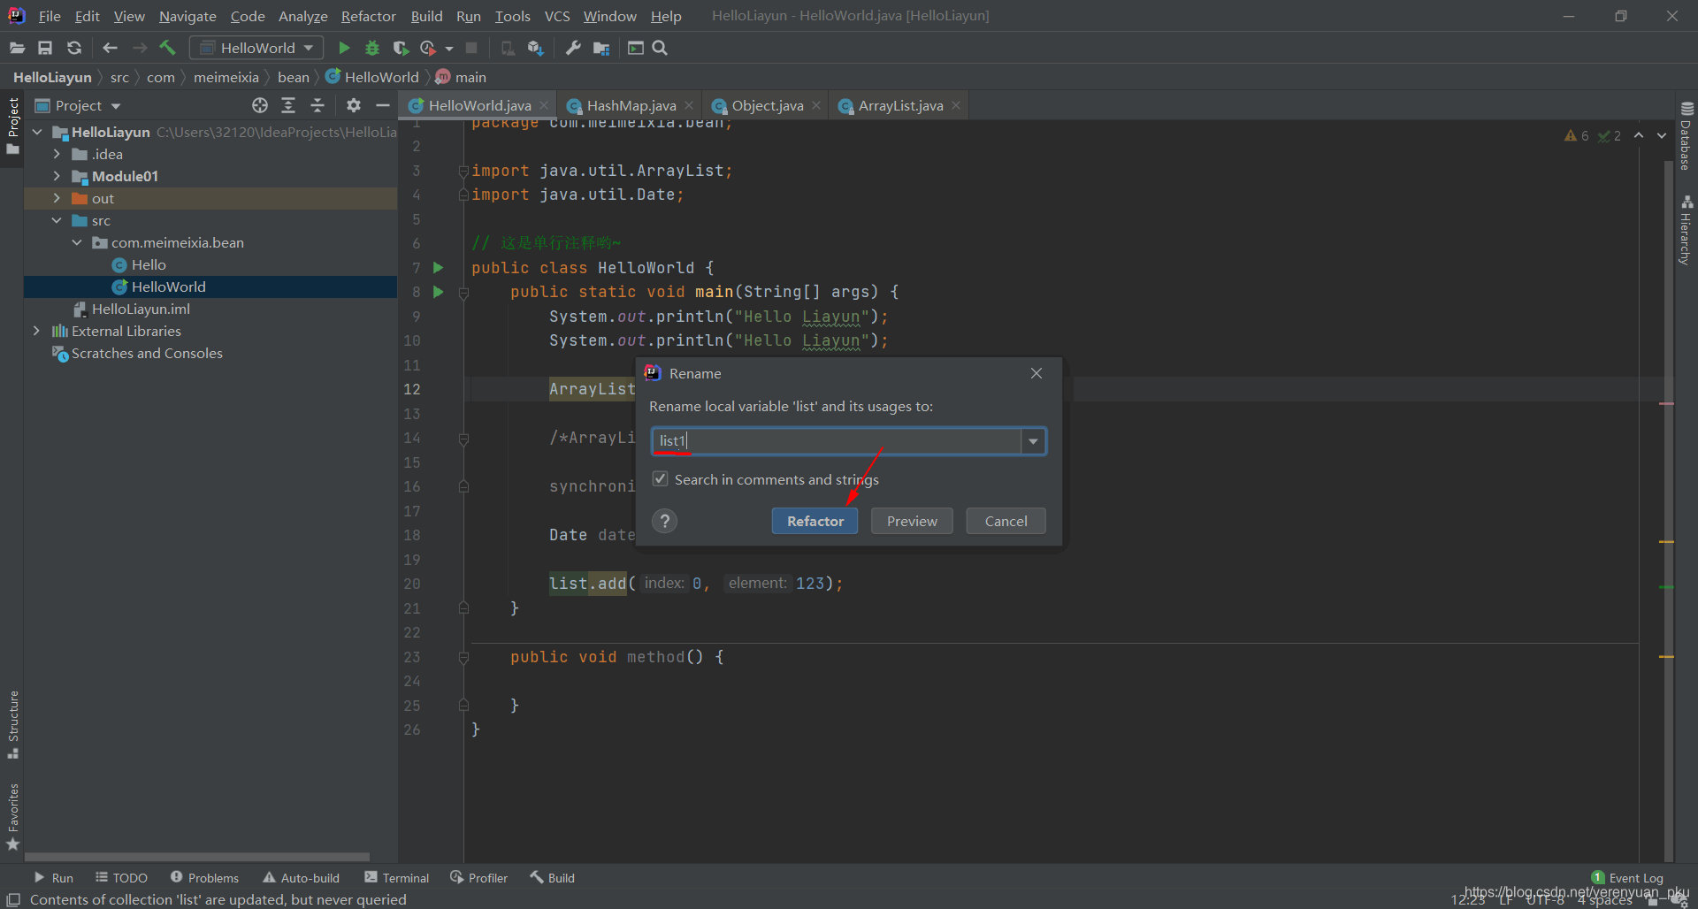
Task: Click the run gutter icon beside main method
Action: click(438, 292)
